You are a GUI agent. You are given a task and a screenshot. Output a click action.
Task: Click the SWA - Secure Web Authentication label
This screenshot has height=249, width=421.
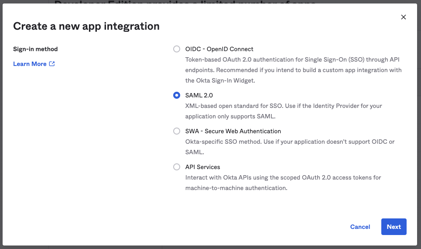[233, 131]
